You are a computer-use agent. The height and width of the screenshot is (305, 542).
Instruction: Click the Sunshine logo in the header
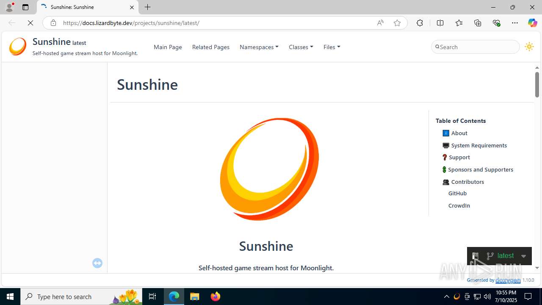(x=18, y=47)
